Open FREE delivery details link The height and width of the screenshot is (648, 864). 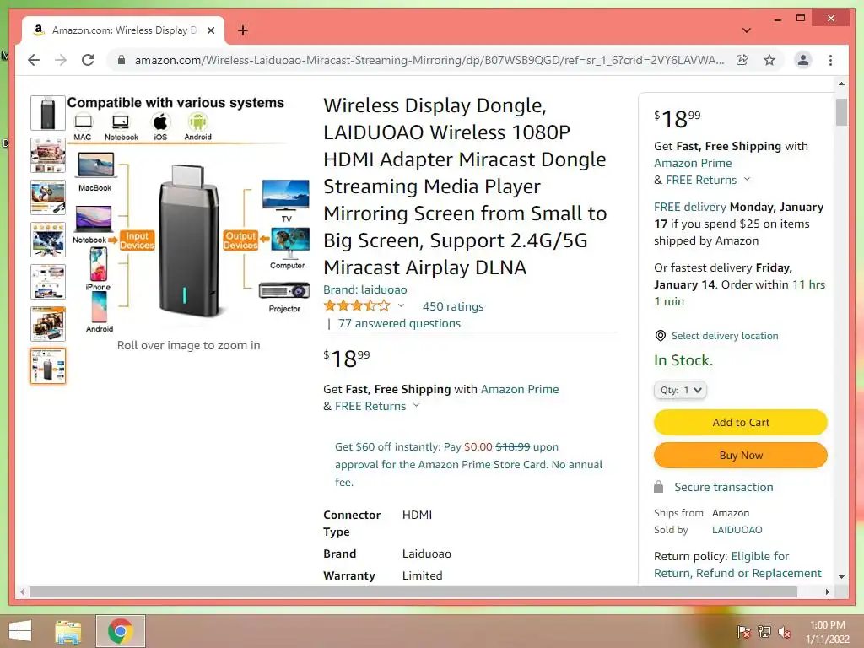click(690, 208)
